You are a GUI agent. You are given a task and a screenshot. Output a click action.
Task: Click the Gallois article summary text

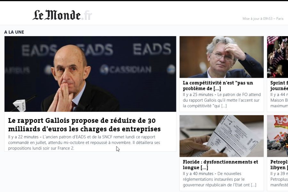click(x=84, y=143)
